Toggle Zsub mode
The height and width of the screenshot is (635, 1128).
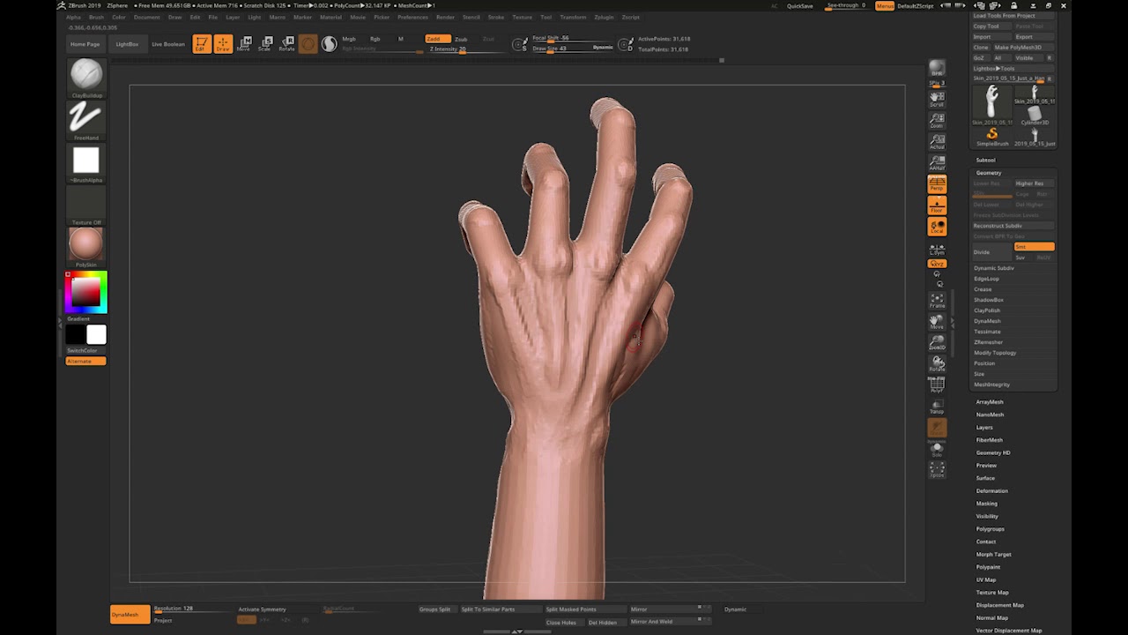point(462,39)
